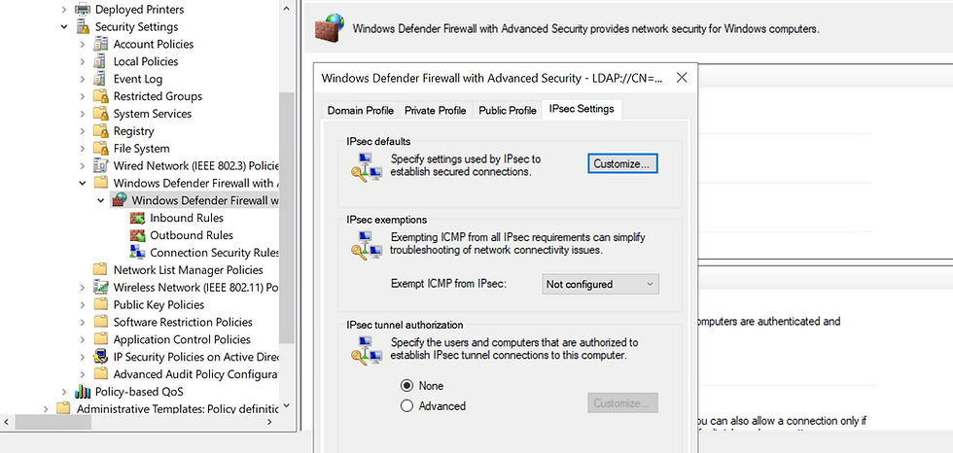This screenshot has height=453, width=953.
Task: Expand the Administrative Templates node
Action: click(x=46, y=409)
